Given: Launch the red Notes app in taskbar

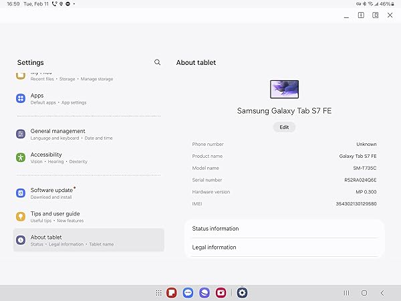Looking at the screenshot, I should point(172,293).
